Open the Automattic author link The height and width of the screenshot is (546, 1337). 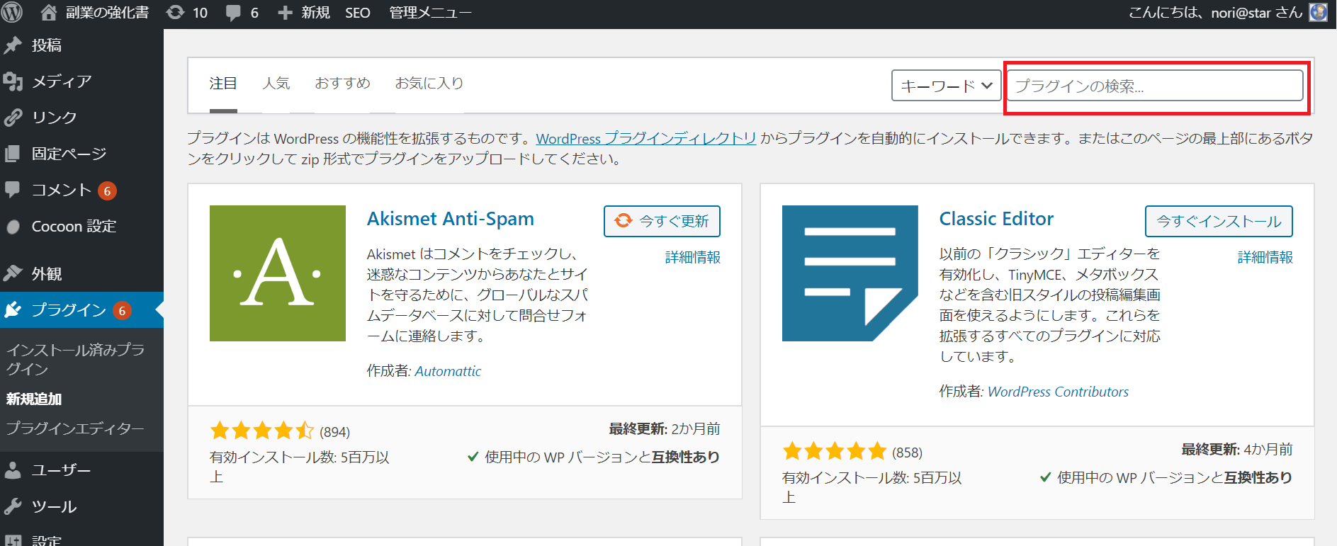[x=448, y=371]
